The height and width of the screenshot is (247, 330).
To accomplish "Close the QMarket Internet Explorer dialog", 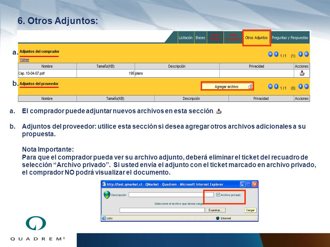I will tap(255, 185).
